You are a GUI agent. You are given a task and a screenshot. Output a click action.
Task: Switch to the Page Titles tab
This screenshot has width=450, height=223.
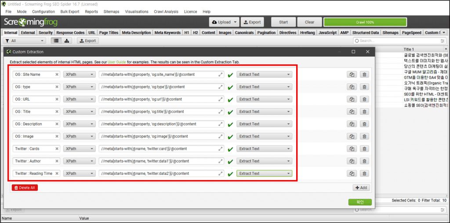[109, 32]
